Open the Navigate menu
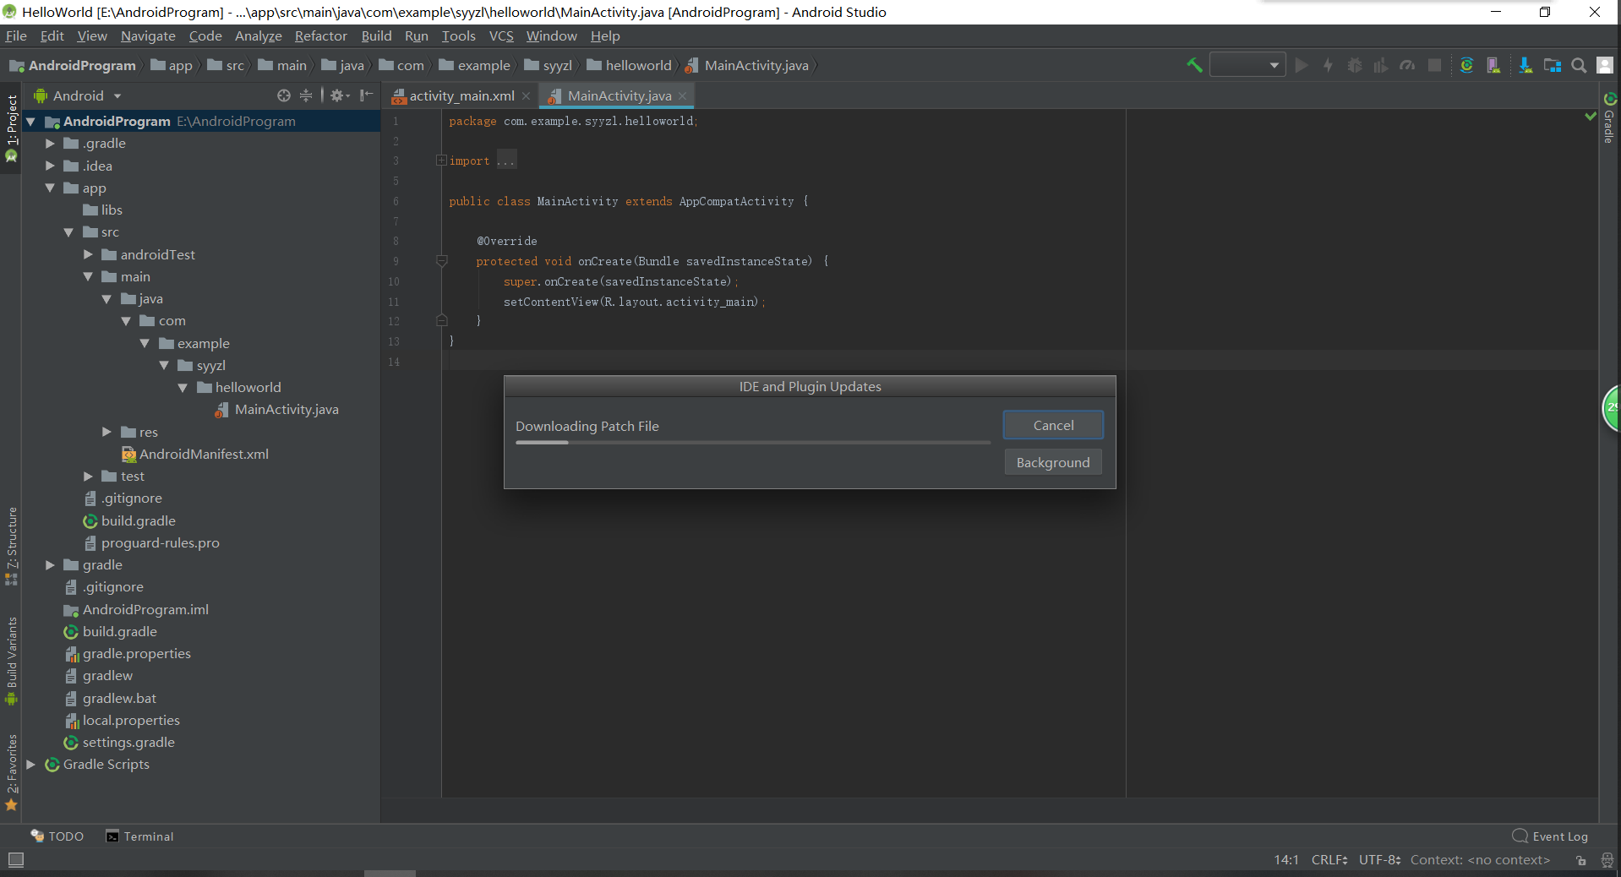 (148, 35)
